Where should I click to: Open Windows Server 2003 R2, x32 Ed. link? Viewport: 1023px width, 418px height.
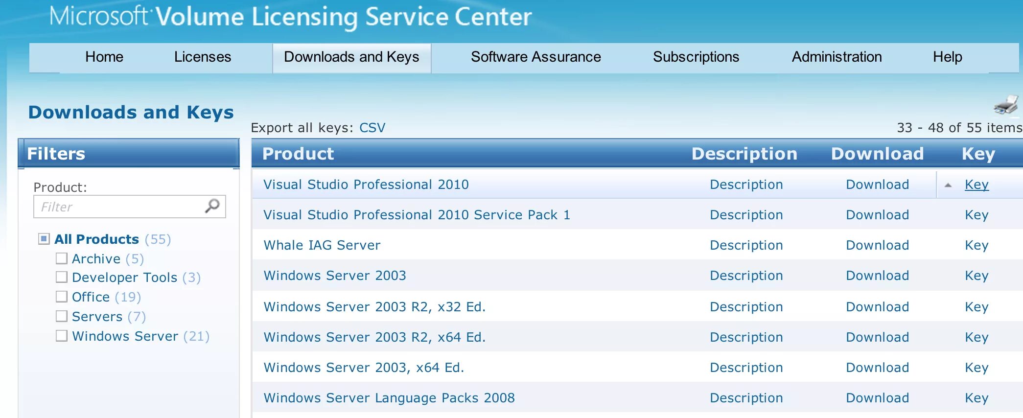pyautogui.click(x=374, y=307)
